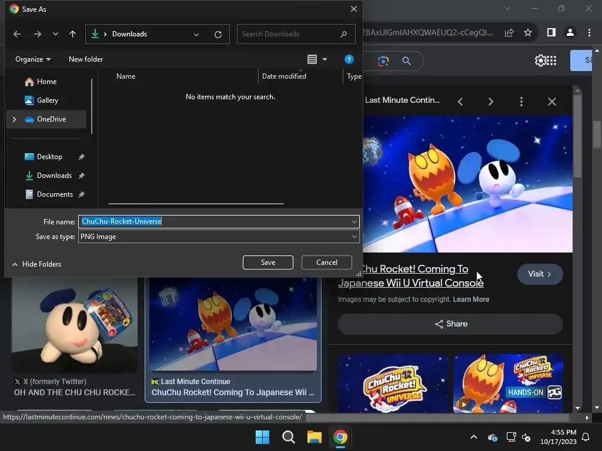Open pinned Desktop folder
The height and width of the screenshot is (451, 602).
click(49, 156)
